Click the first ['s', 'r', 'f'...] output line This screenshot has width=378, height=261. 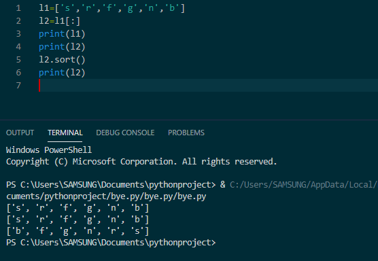pyautogui.click(x=78, y=208)
